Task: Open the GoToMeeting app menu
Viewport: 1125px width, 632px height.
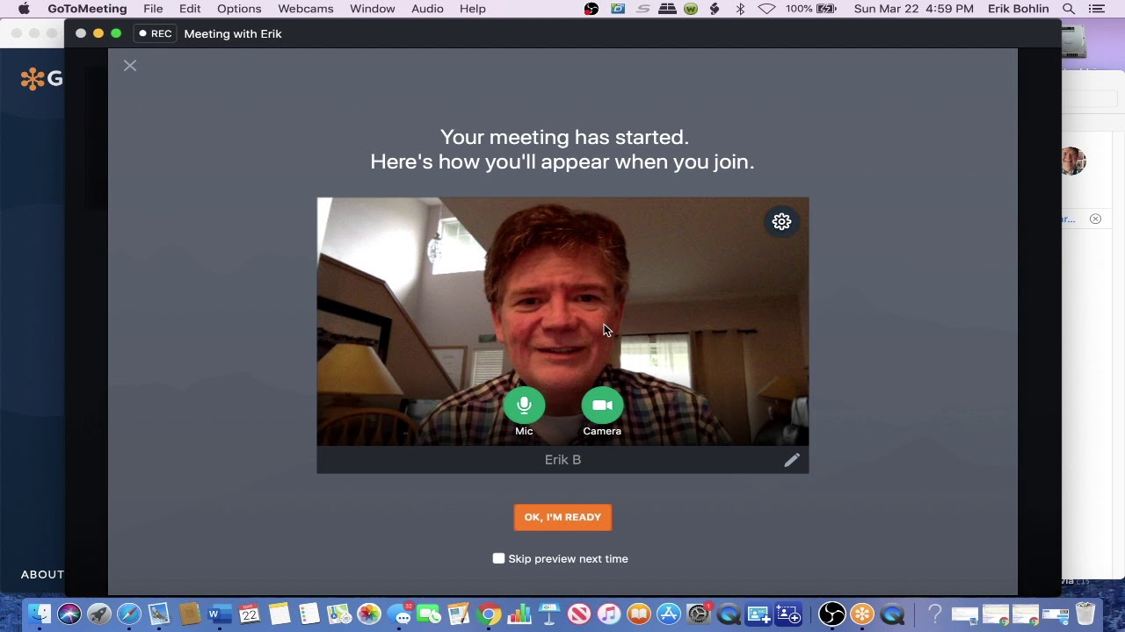Action: [x=87, y=9]
